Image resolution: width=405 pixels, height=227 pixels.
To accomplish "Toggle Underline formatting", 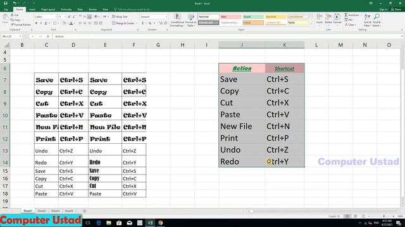I will 46,23.
